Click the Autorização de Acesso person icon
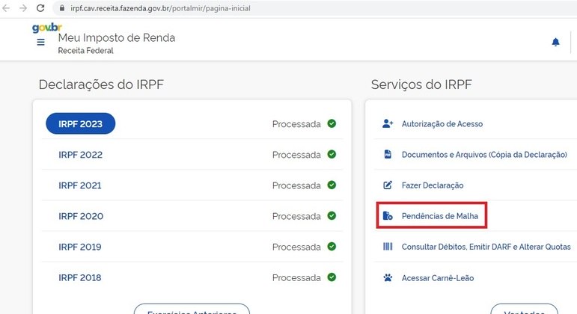Screen dimensions: 577x314 point(388,123)
